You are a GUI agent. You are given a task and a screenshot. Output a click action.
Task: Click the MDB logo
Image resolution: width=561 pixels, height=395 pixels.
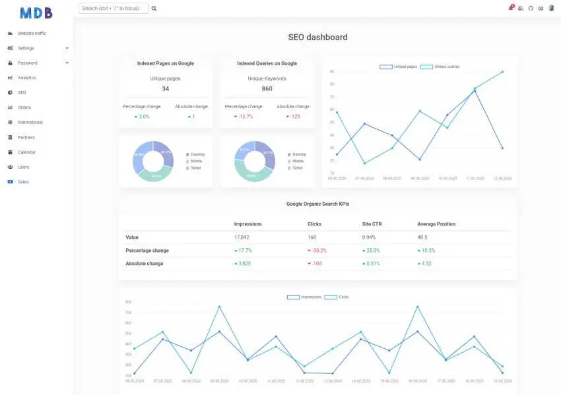(x=36, y=11)
